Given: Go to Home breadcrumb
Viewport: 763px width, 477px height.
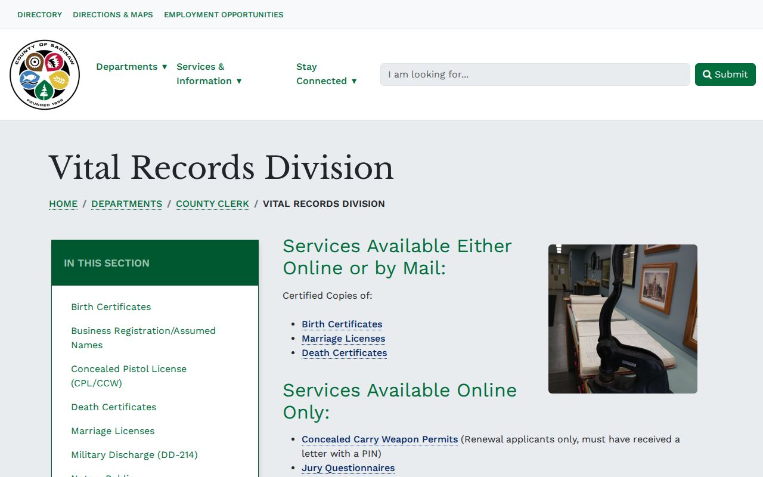Looking at the screenshot, I should coord(63,204).
